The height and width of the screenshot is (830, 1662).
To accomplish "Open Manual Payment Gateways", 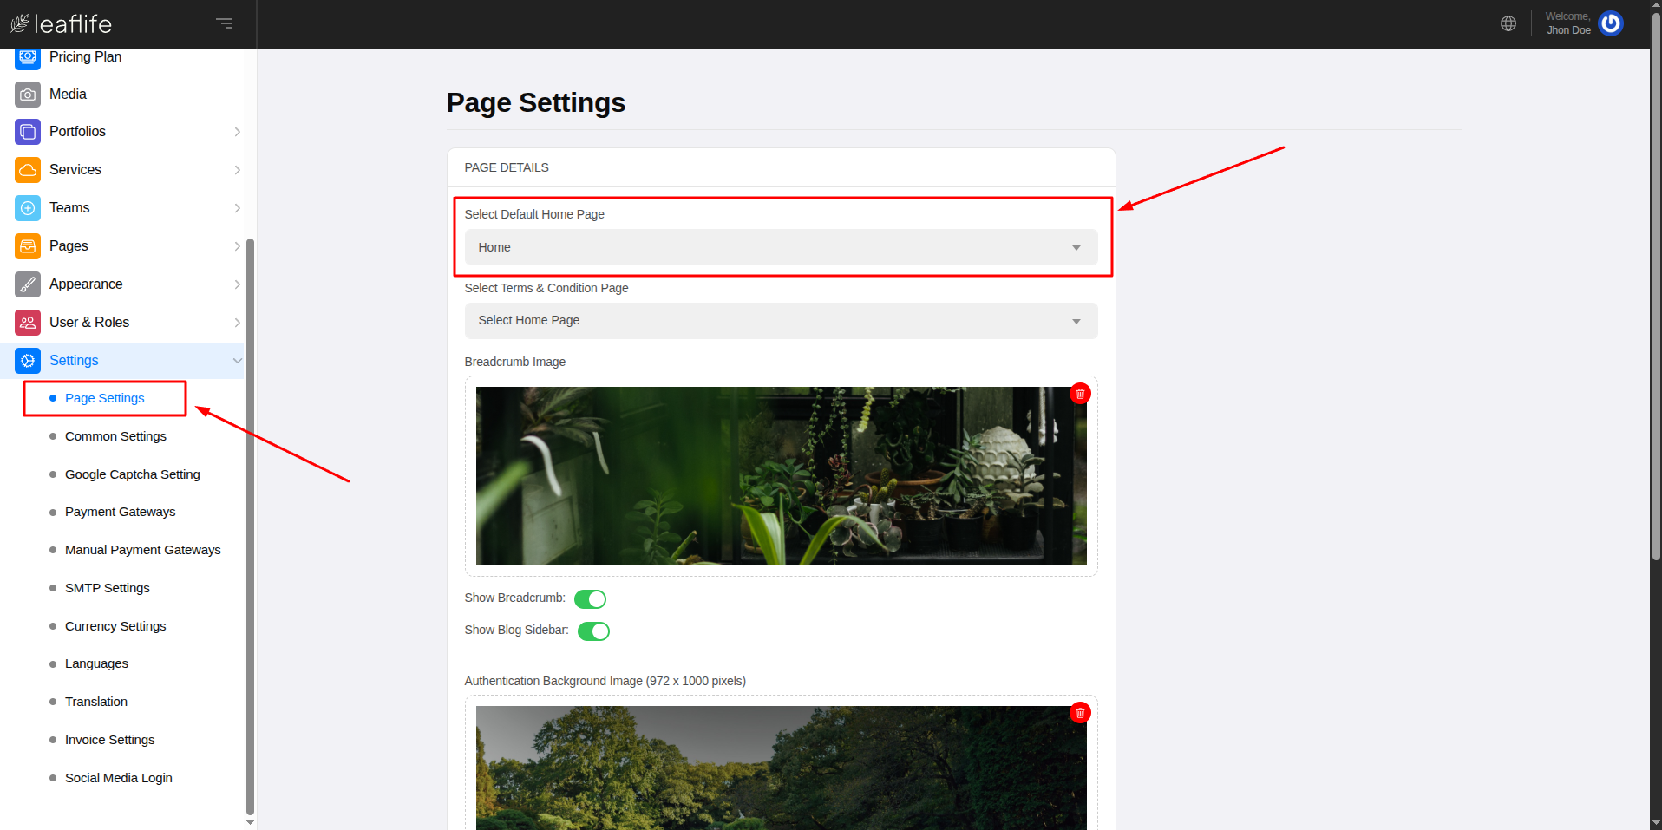I will click(x=143, y=550).
